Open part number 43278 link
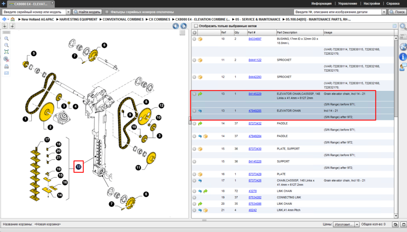 [x=253, y=191]
